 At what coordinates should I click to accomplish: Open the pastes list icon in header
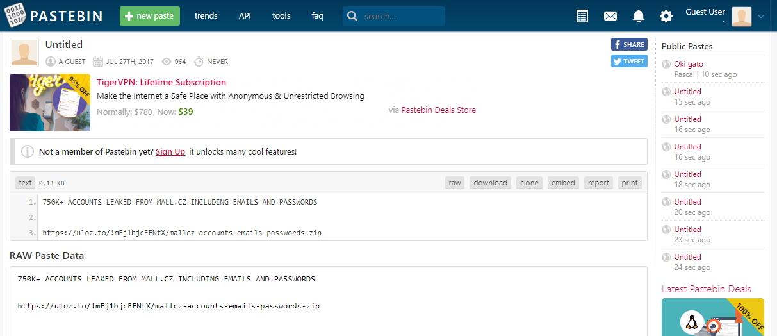(582, 16)
